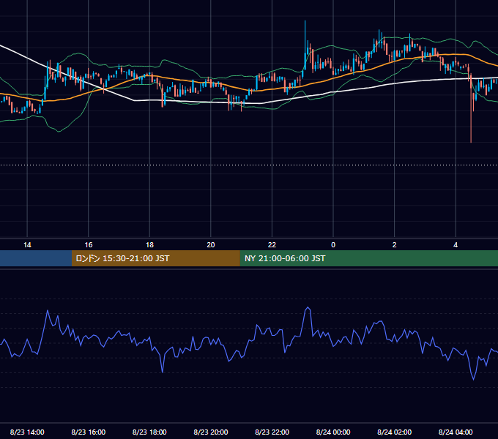Click the 4 hour axis label

tap(456, 245)
